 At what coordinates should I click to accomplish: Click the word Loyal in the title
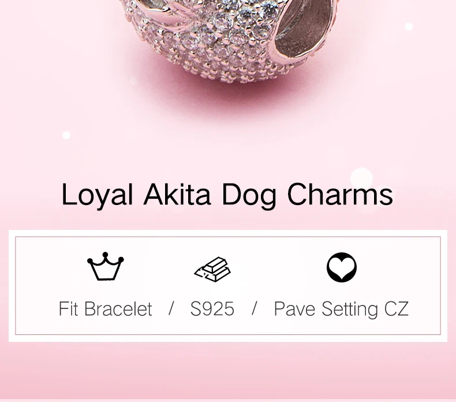(97, 195)
